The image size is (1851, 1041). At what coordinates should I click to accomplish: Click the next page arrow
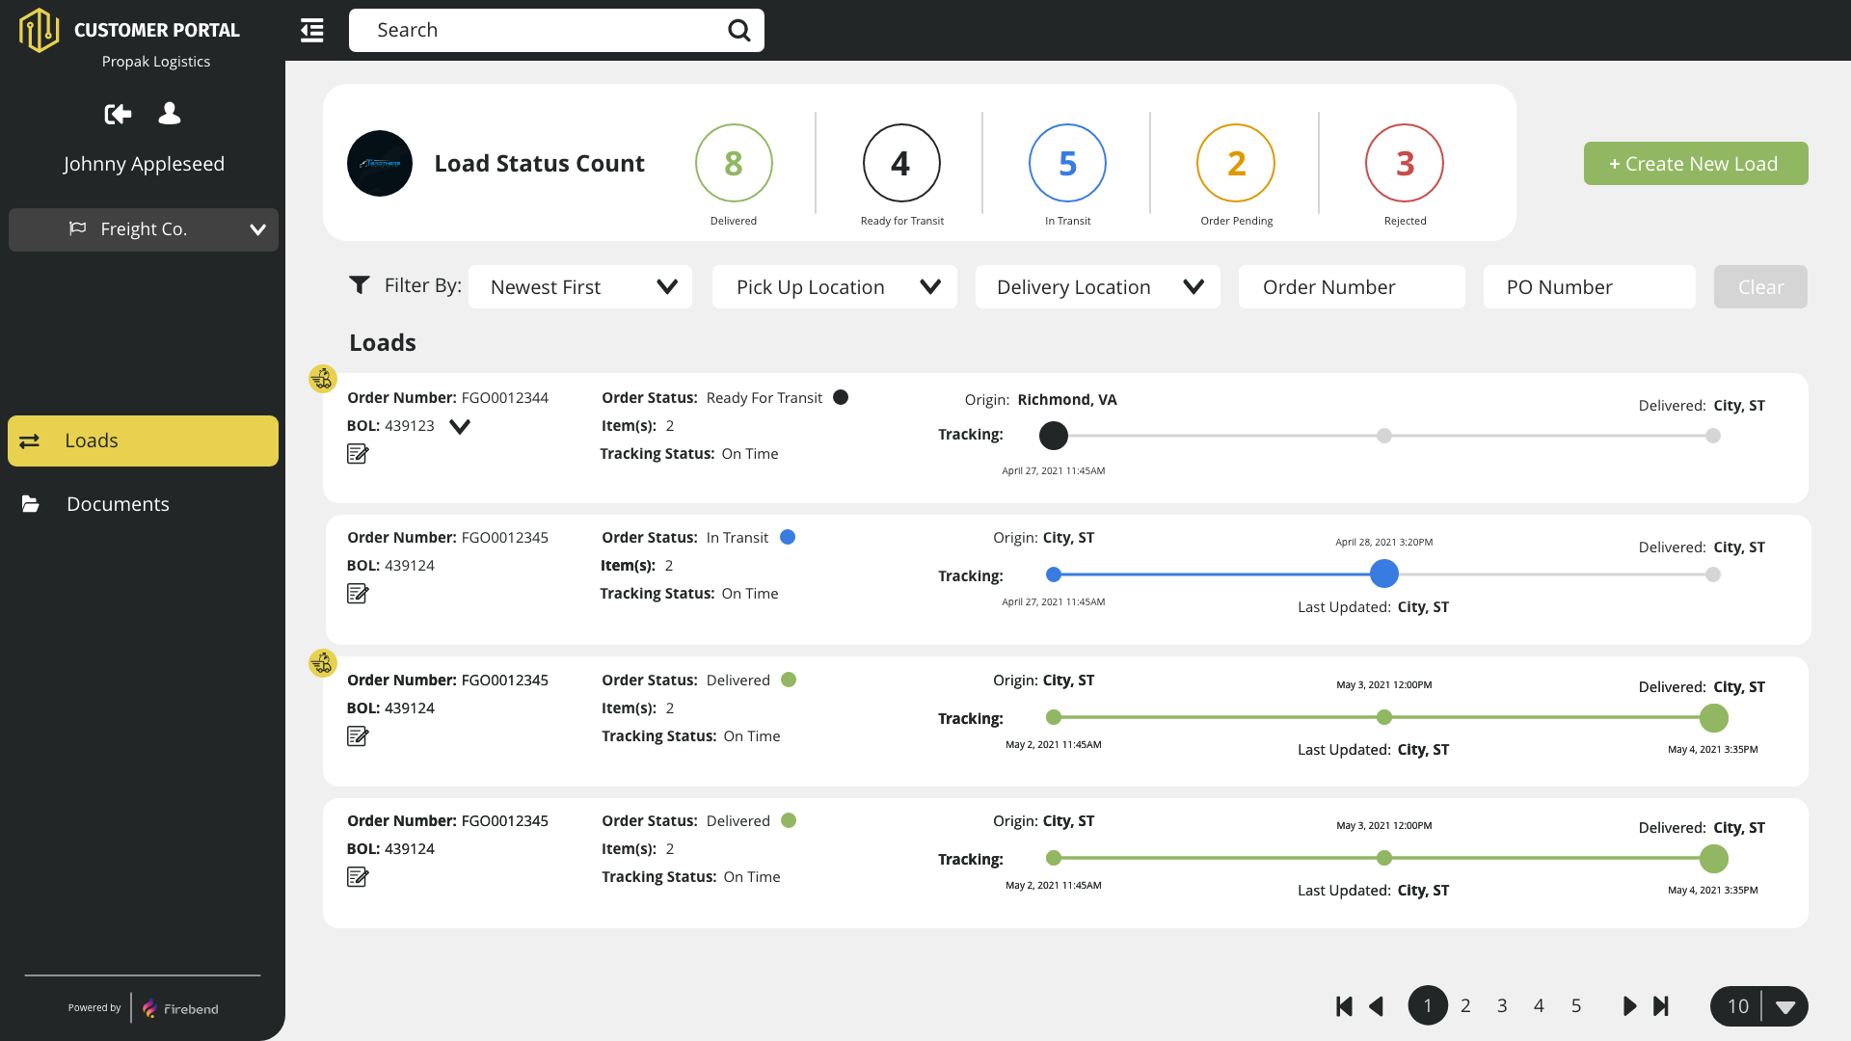[x=1629, y=1006]
